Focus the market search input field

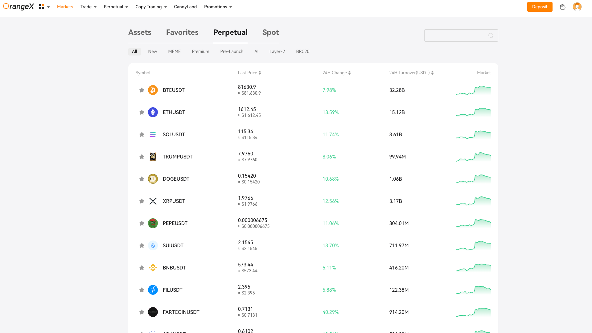point(461,35)
